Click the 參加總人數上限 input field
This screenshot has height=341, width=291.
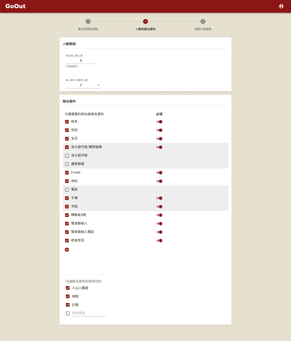tap(80, 61)
